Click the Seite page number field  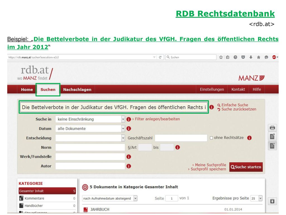tap(172, 198)
